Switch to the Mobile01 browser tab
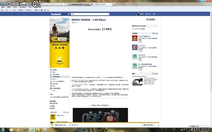 (x=79, y=4)
